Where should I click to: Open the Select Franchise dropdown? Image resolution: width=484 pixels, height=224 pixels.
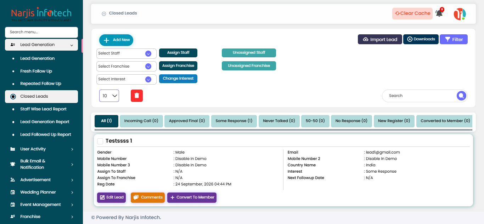click(x=126, y=66)
